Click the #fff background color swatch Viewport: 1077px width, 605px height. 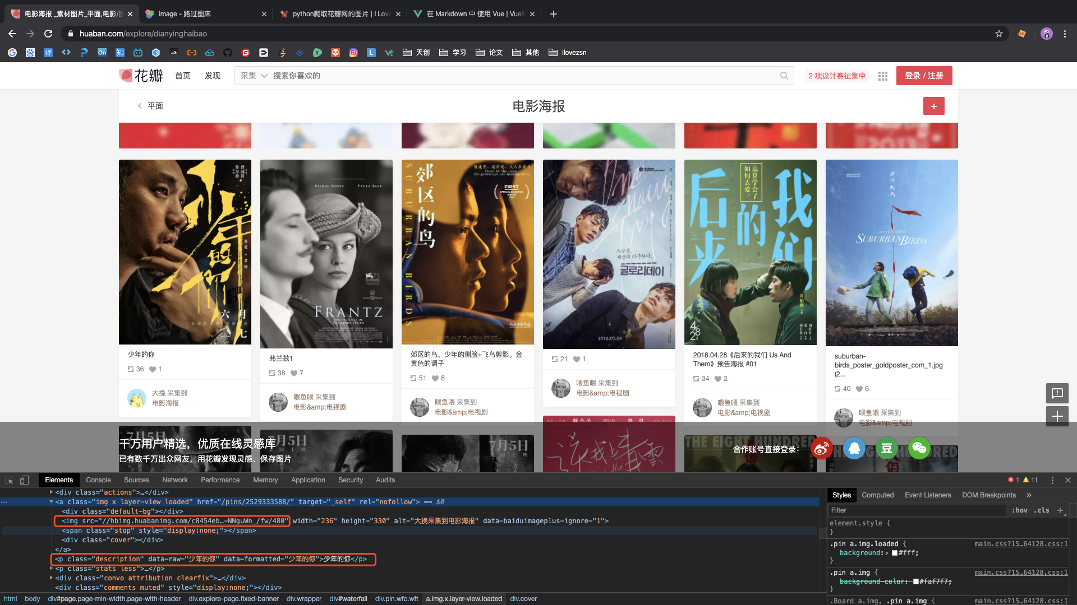[895, 553]
